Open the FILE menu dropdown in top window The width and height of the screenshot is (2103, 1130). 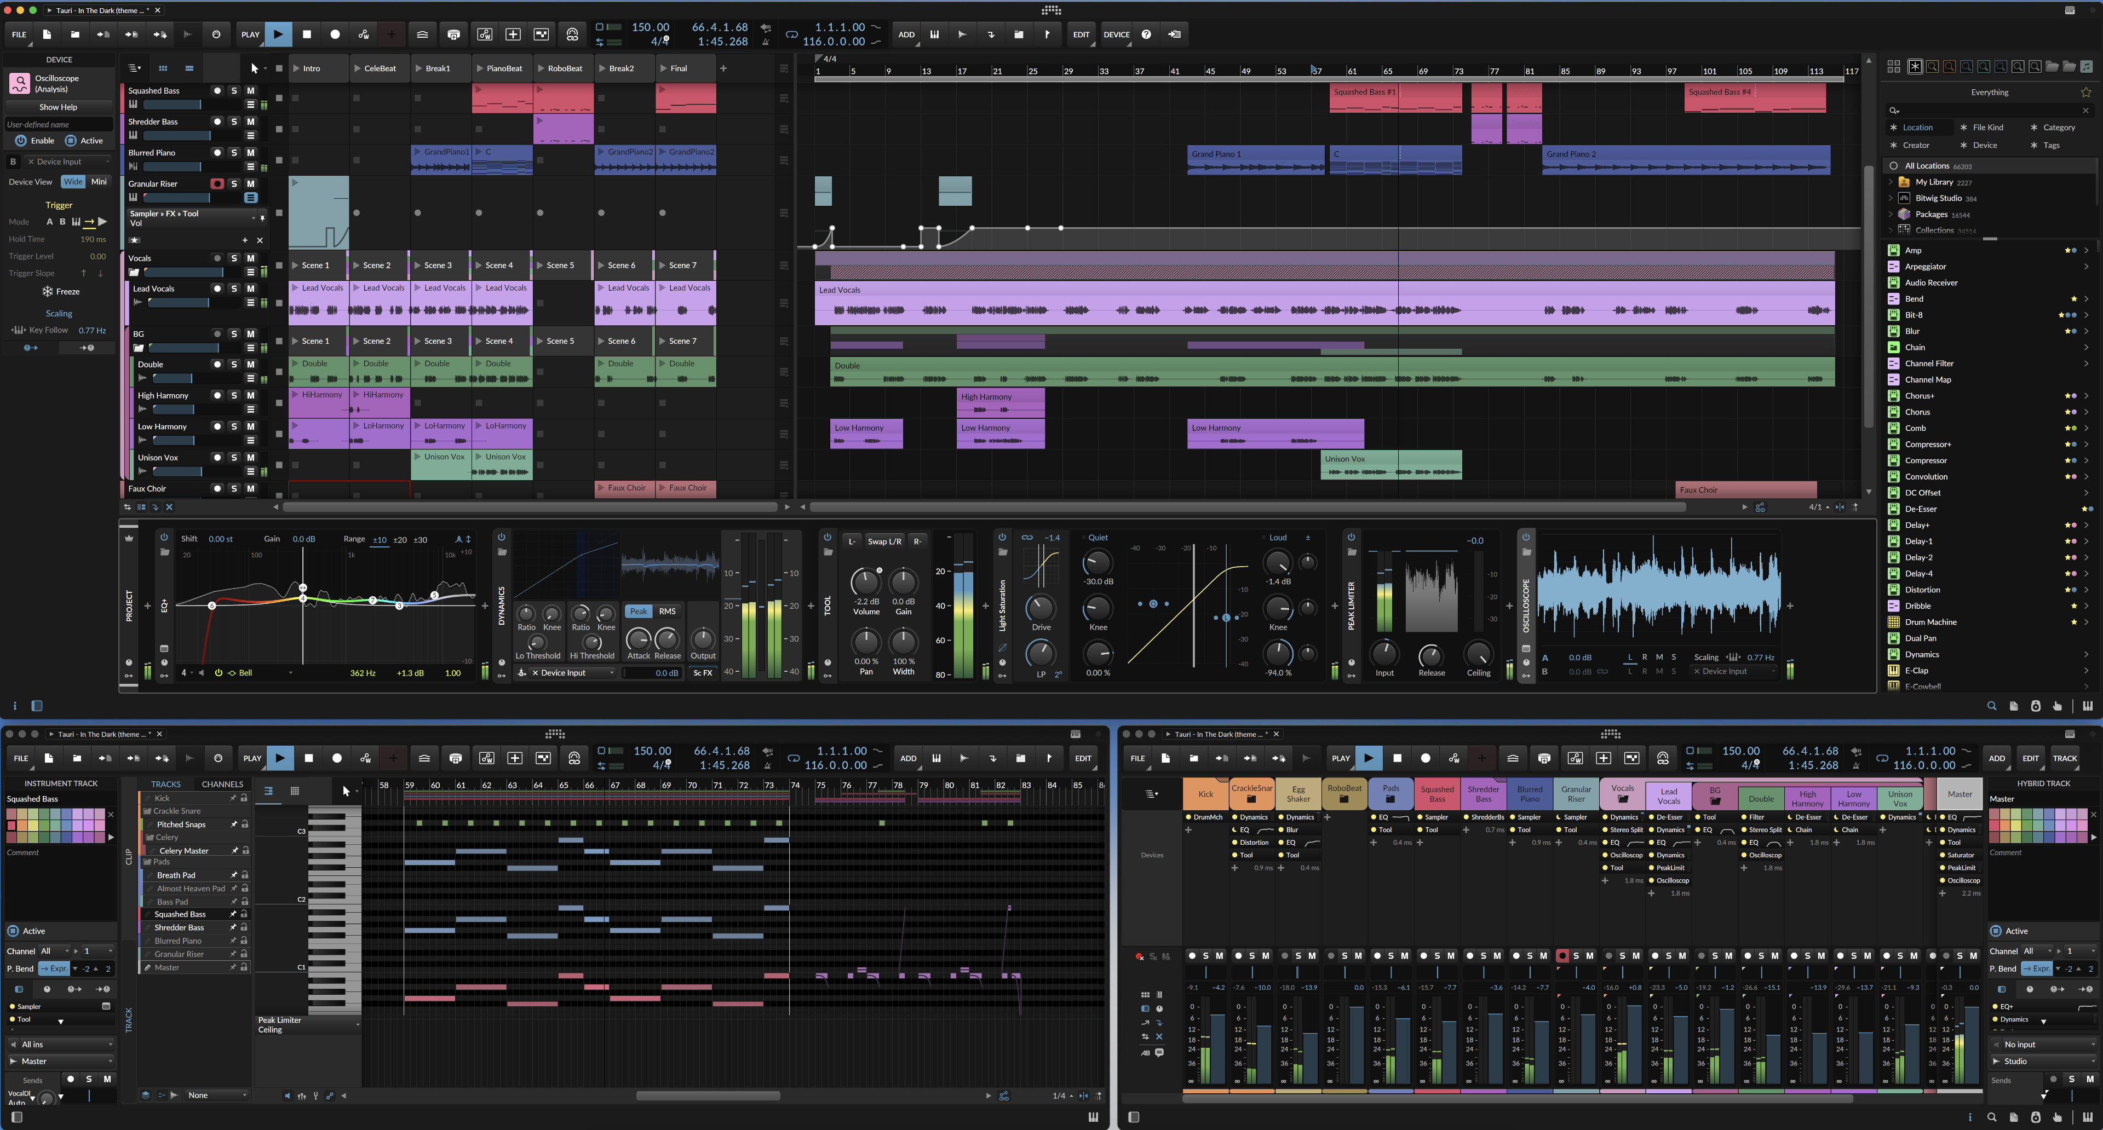tap(19, 34)
